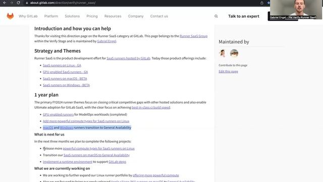Open the Company menu
This screenshot has height=182, width=323.
136,16
